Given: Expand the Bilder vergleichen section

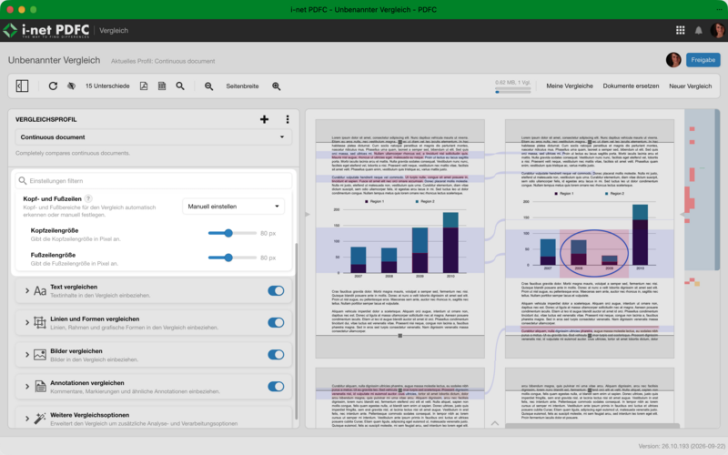Looking at the screenshot, I should pos(27,355).
